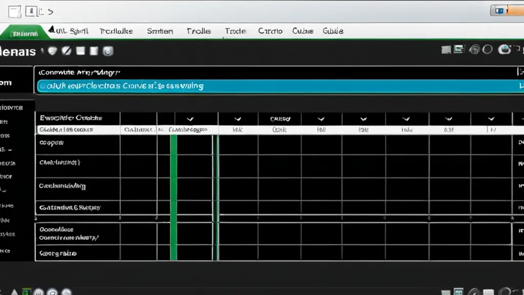Image resolution: width=524 pixels, height=295 pixels.
Task: Click the white square window icon in the title bar
Action: 15,12
